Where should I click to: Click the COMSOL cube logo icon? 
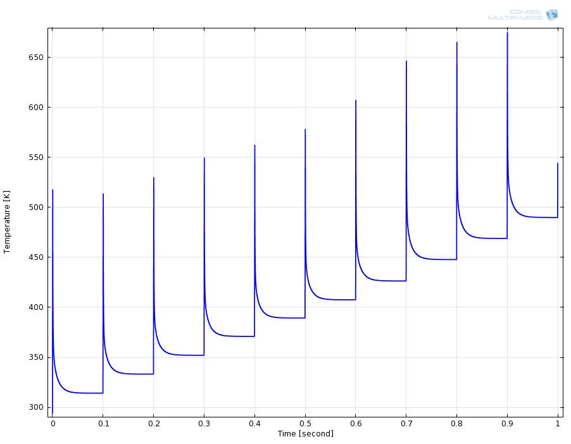552,15
